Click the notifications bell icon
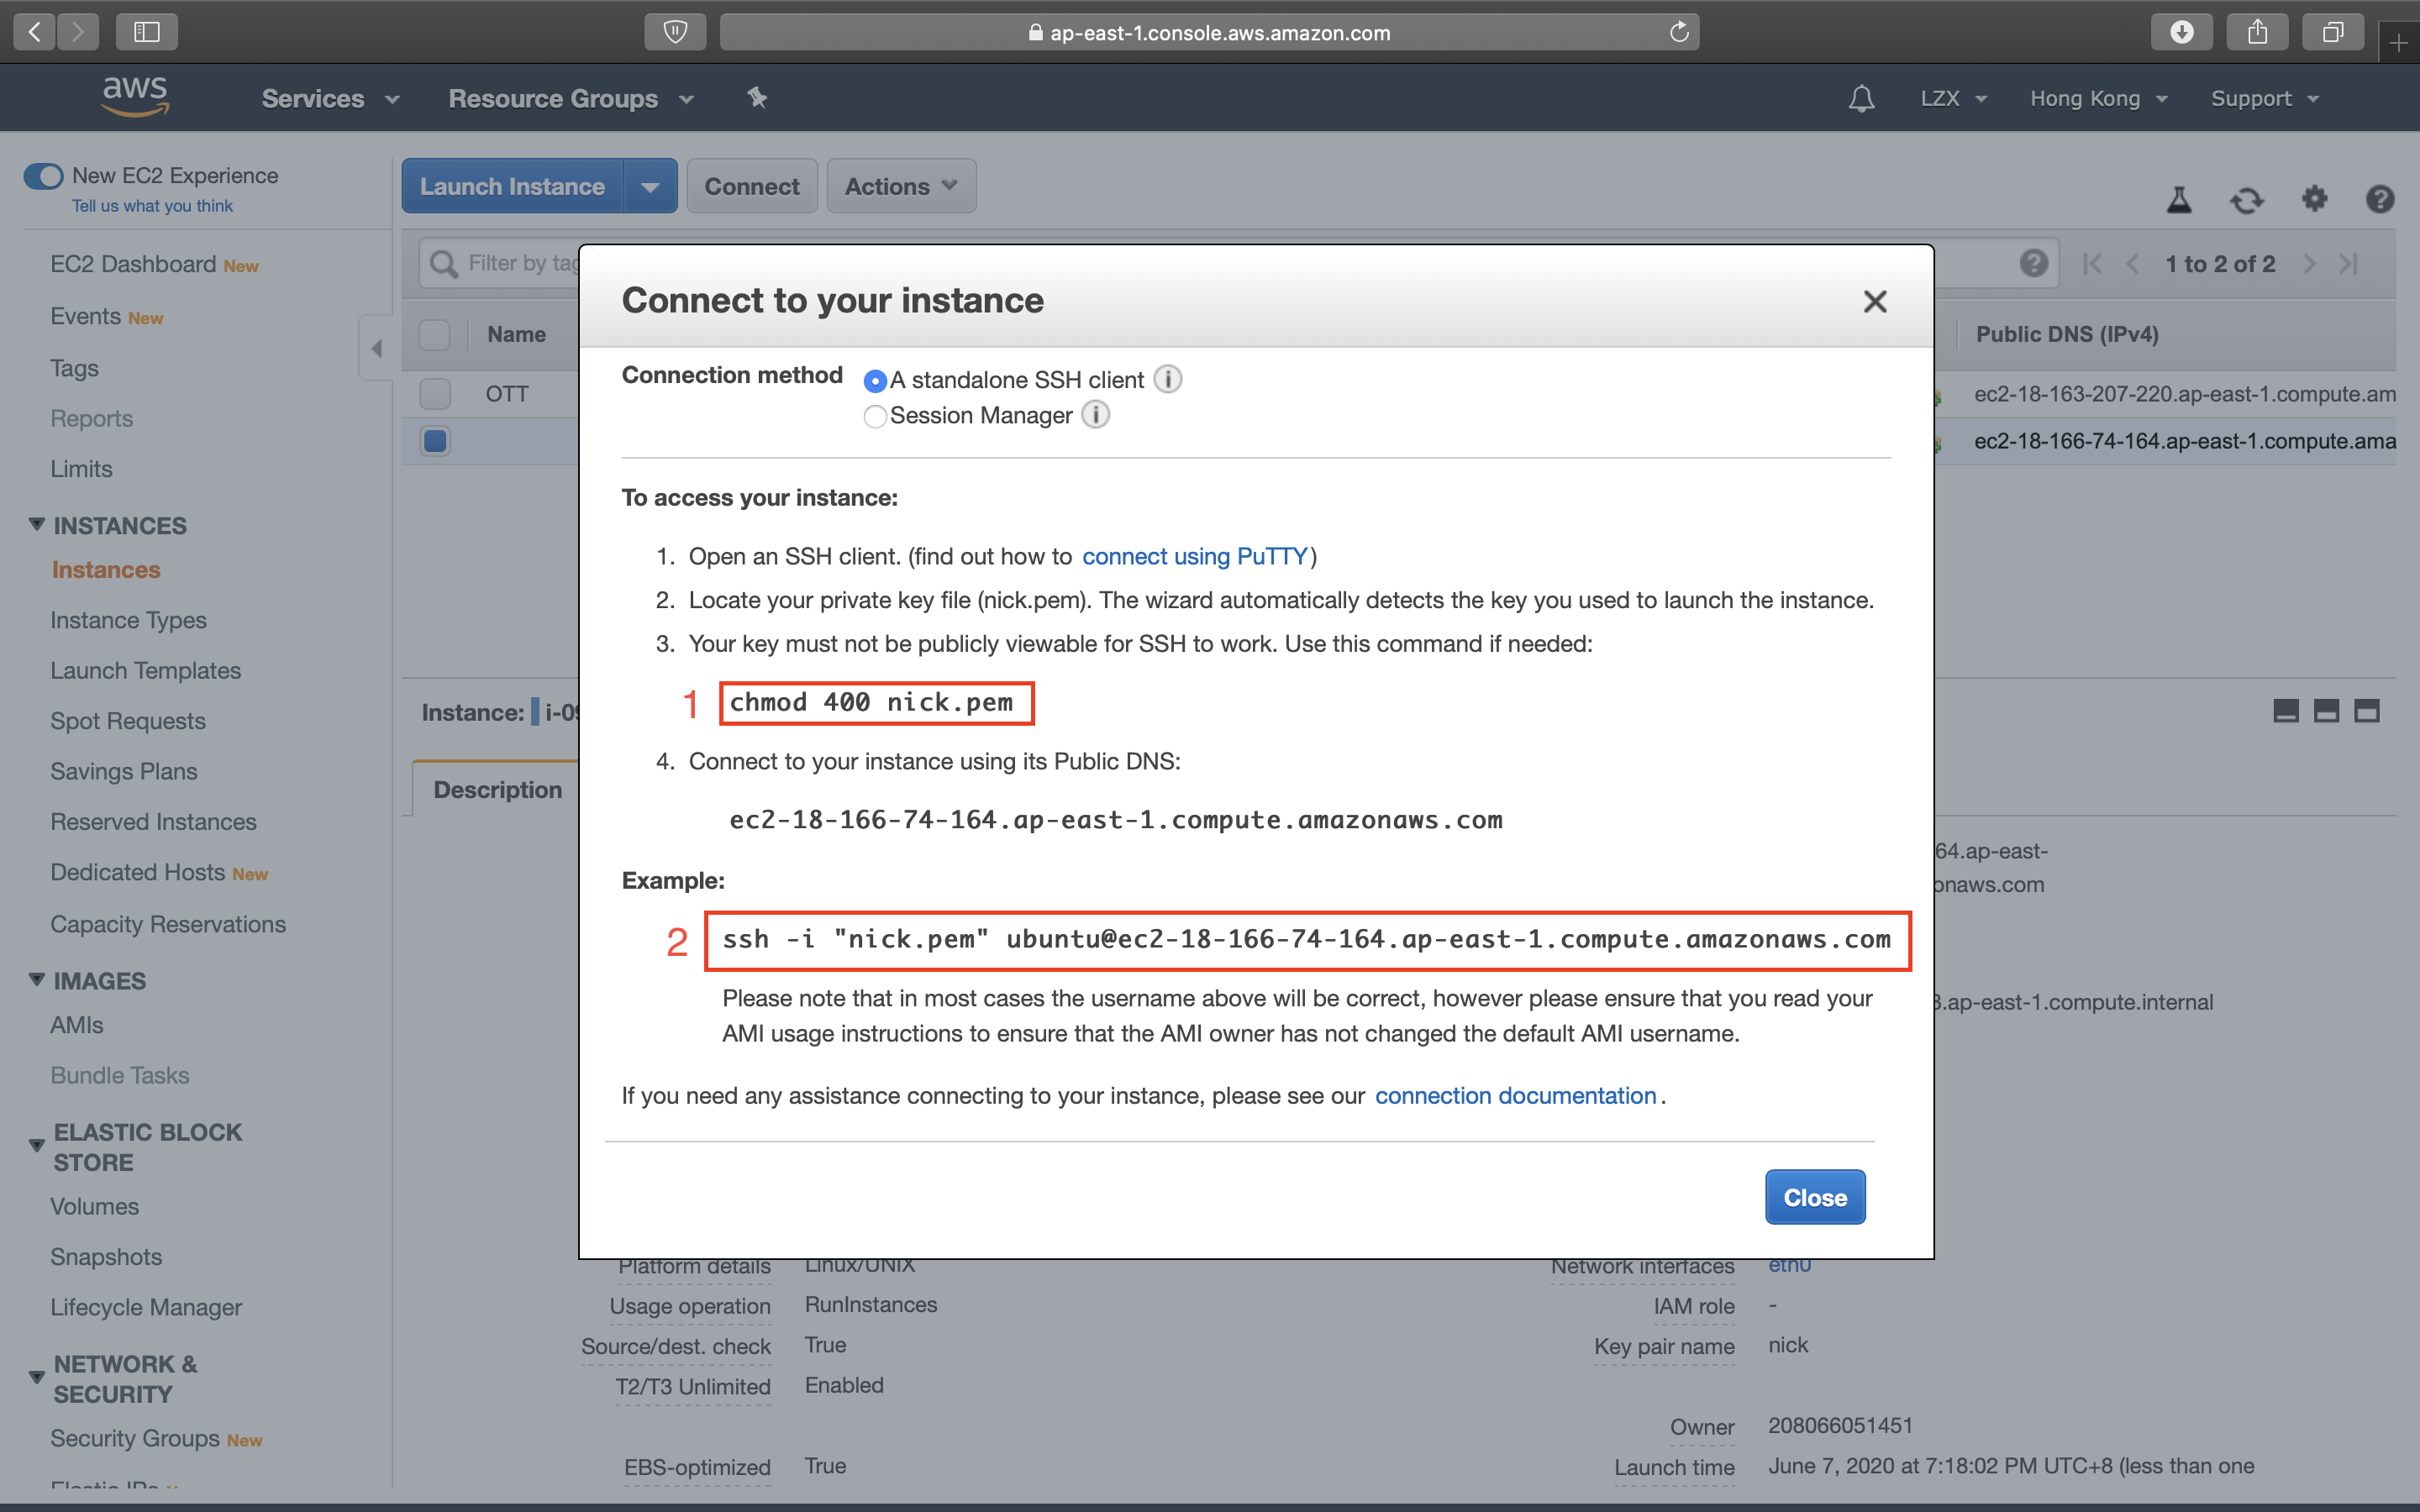The width and height of the screenshot is (2420, 1512). coord(1861,99)
